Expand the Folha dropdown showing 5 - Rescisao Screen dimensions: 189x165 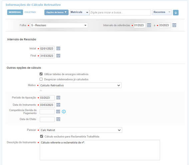[59, 25]
